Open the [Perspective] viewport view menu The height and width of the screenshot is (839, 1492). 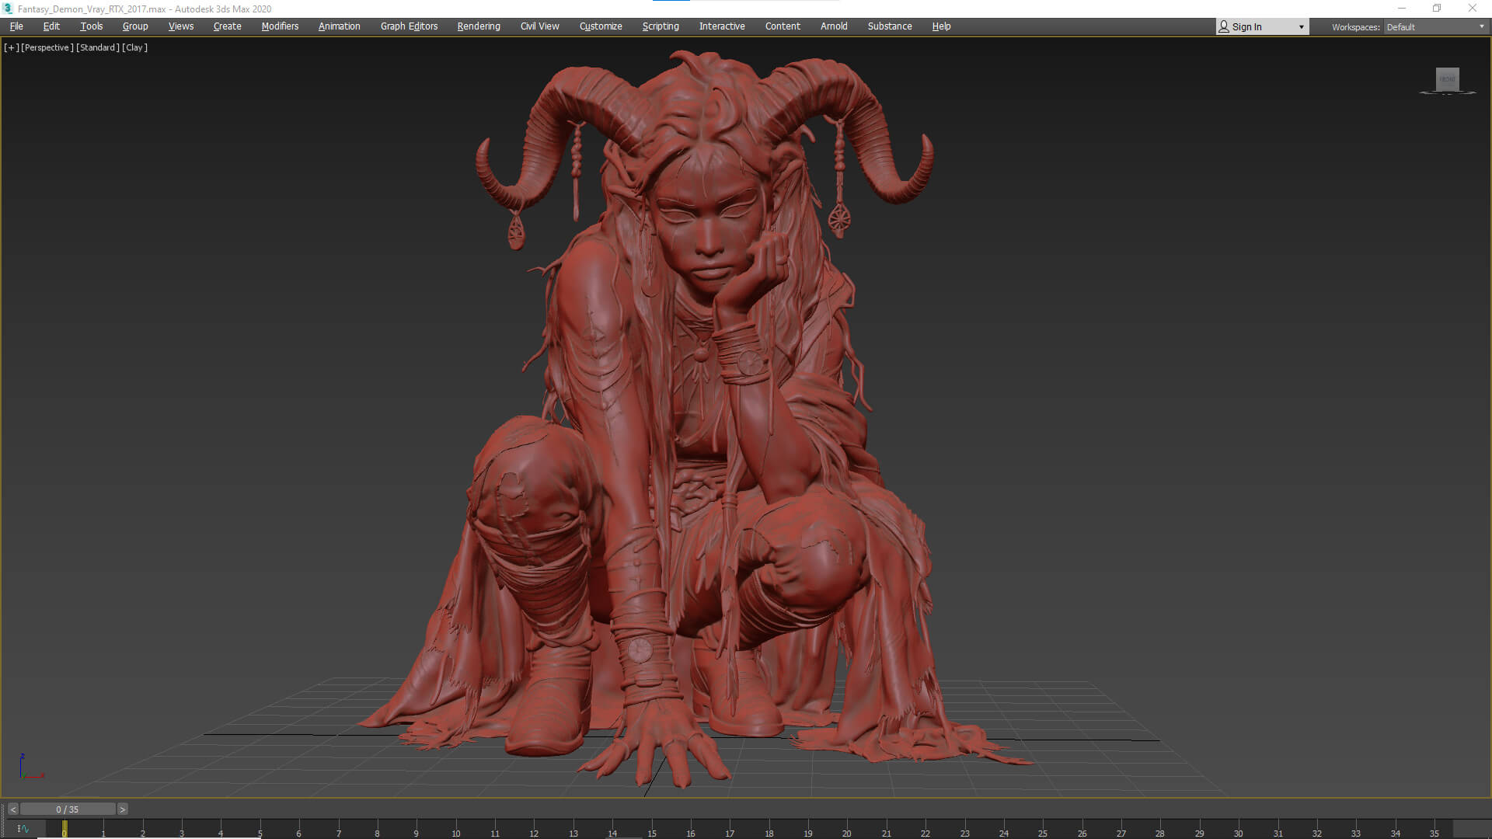(47, 47)
